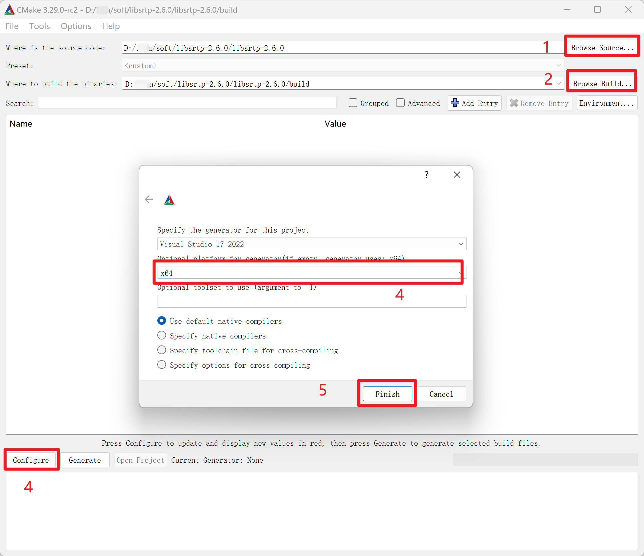Image resolution: width=644 pixels, height=556 pixels.
Task: Select Use default native compilers radio
Action: pyautogui.click(x=162, y=321)
